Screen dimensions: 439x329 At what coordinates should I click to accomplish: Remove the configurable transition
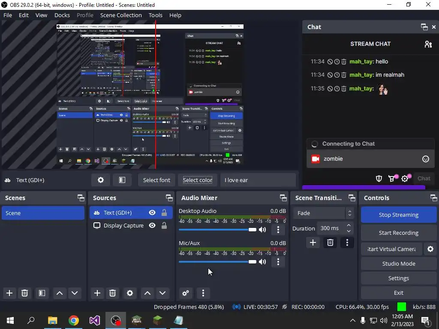330,242
